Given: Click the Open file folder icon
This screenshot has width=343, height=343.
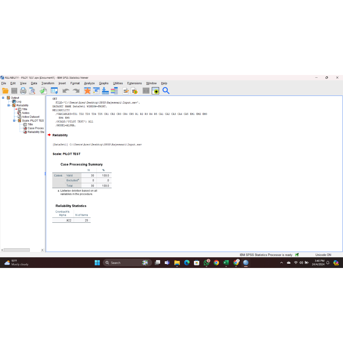Looking at the screenshot, I should coord(5,90).
